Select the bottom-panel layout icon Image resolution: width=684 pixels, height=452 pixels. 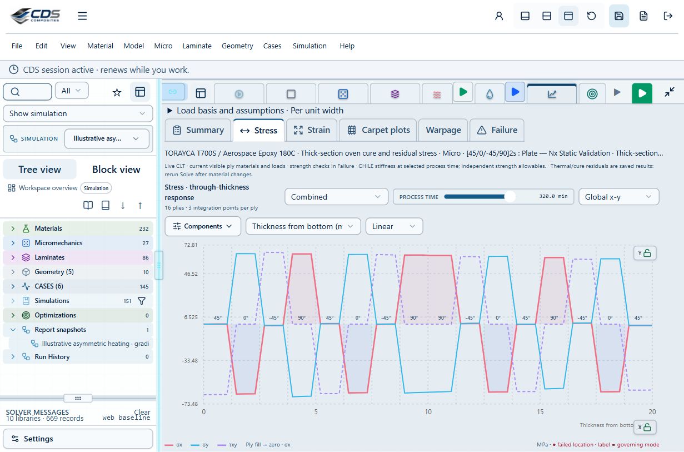tap(525, 16)
